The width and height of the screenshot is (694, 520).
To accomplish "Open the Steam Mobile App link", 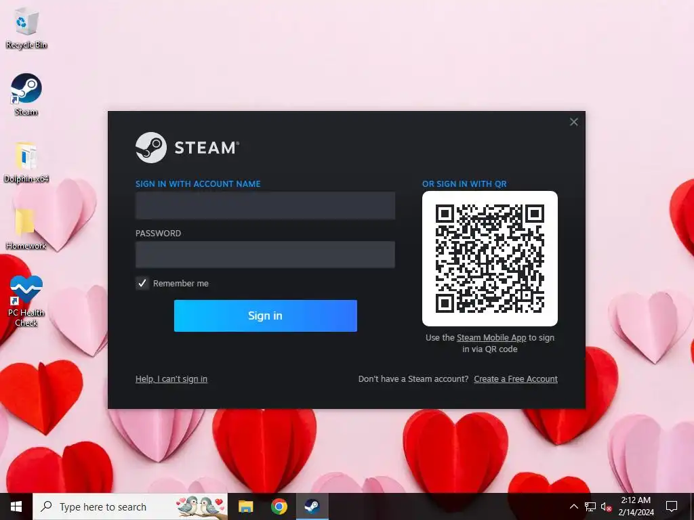I will 491,338.
